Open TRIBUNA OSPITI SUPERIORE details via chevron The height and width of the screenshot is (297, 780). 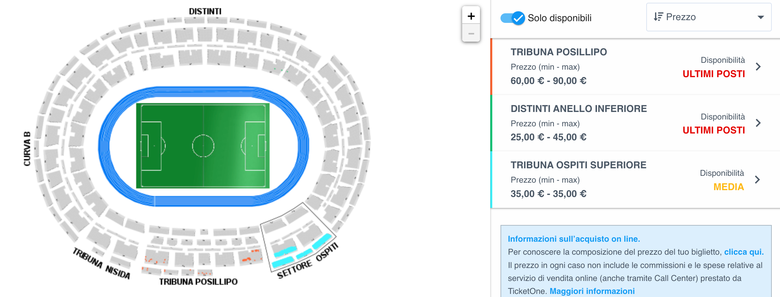(x=758, y=180)
